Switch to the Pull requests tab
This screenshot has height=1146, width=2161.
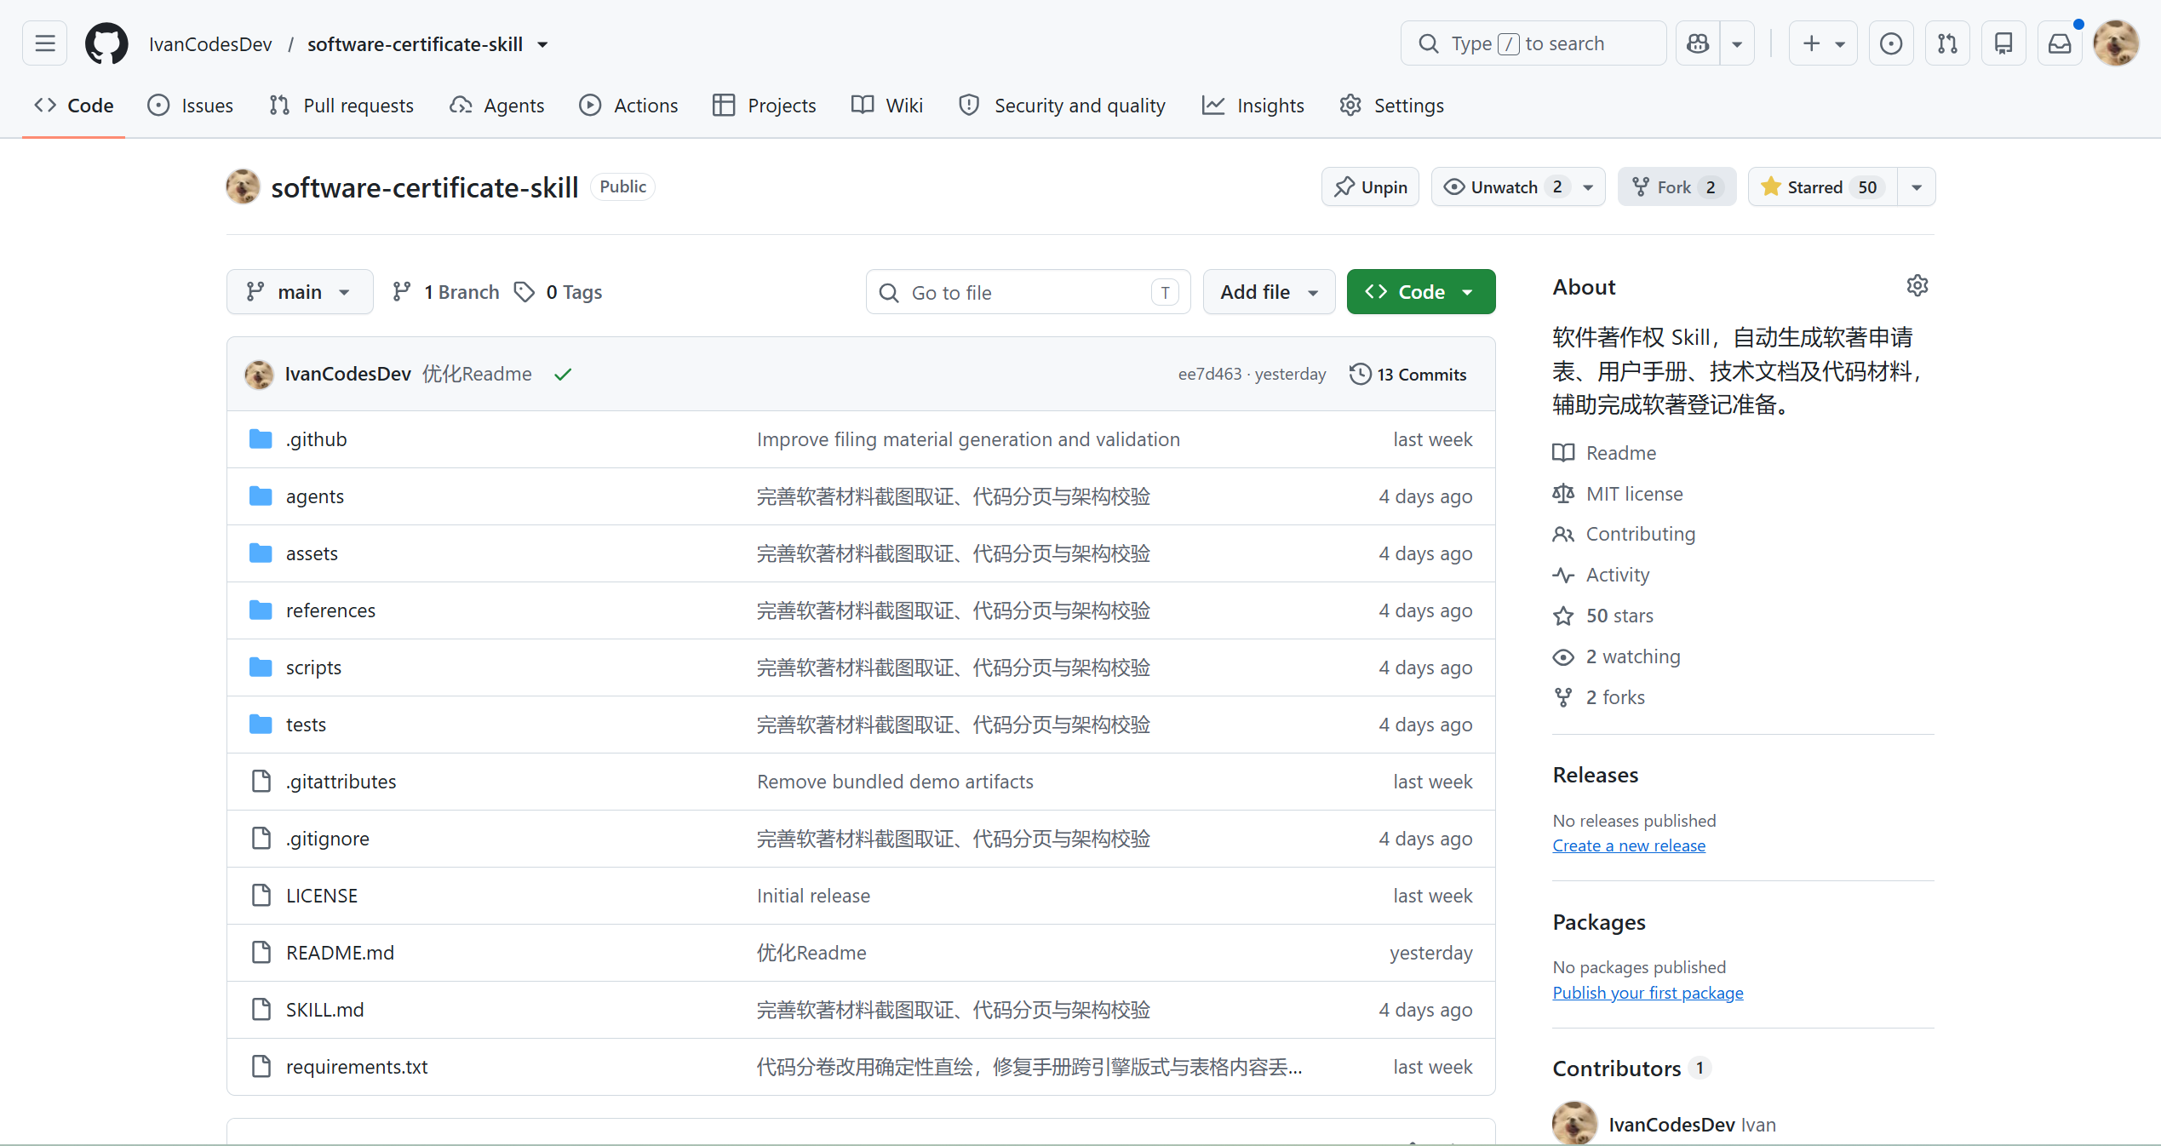point(341,105)
